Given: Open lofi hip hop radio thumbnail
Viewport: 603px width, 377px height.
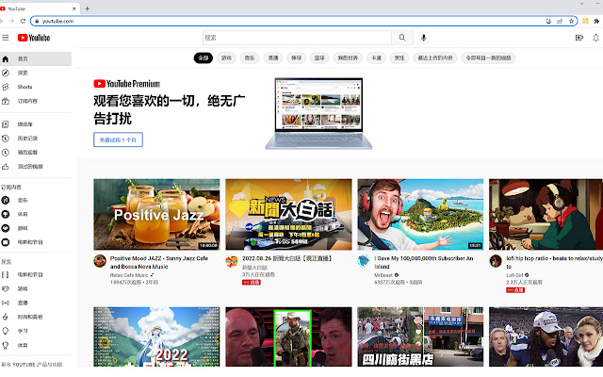Looking at the screenshot, I should (546, 214).
